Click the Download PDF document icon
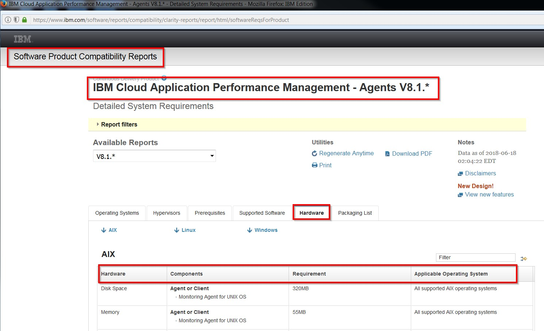 pyautogui.click(x=387, y=154)
